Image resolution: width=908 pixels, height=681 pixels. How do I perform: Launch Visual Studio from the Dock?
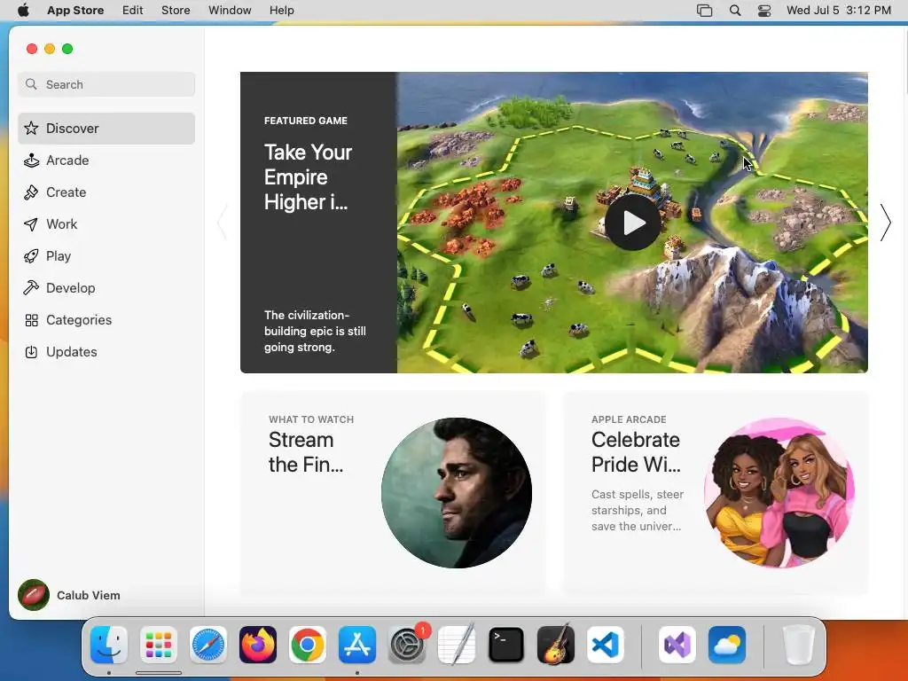click(677, 645)
